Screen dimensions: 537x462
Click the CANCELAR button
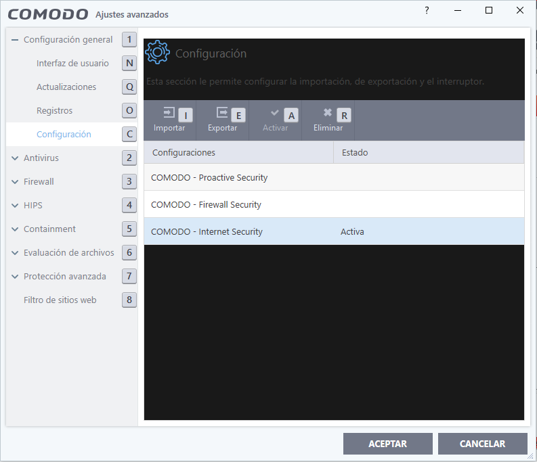tap(482, 444)
